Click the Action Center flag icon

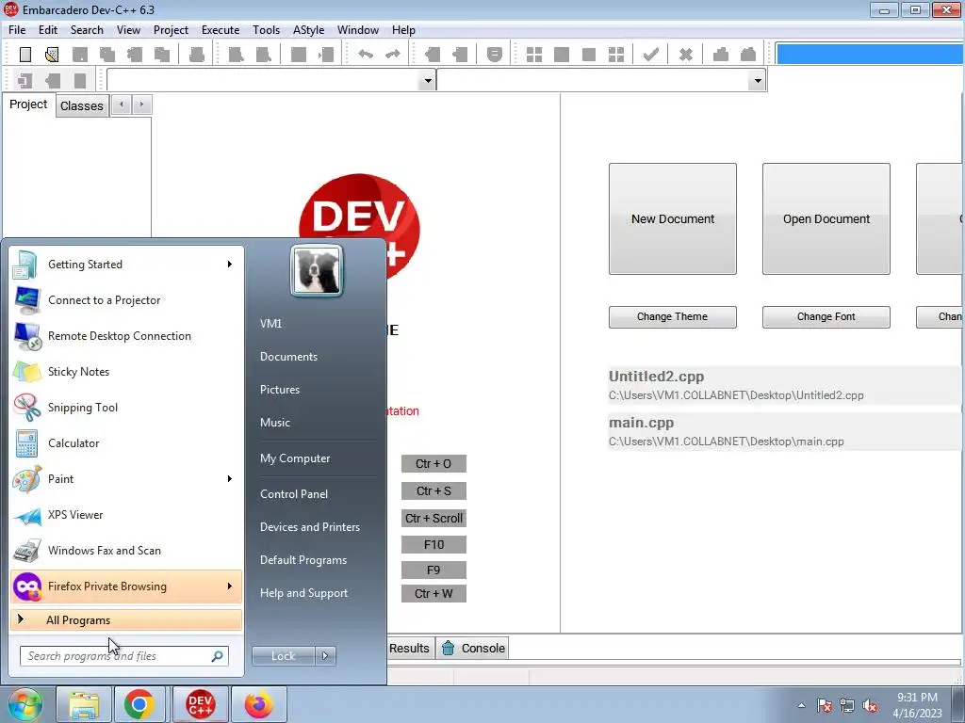coord(825,706)
